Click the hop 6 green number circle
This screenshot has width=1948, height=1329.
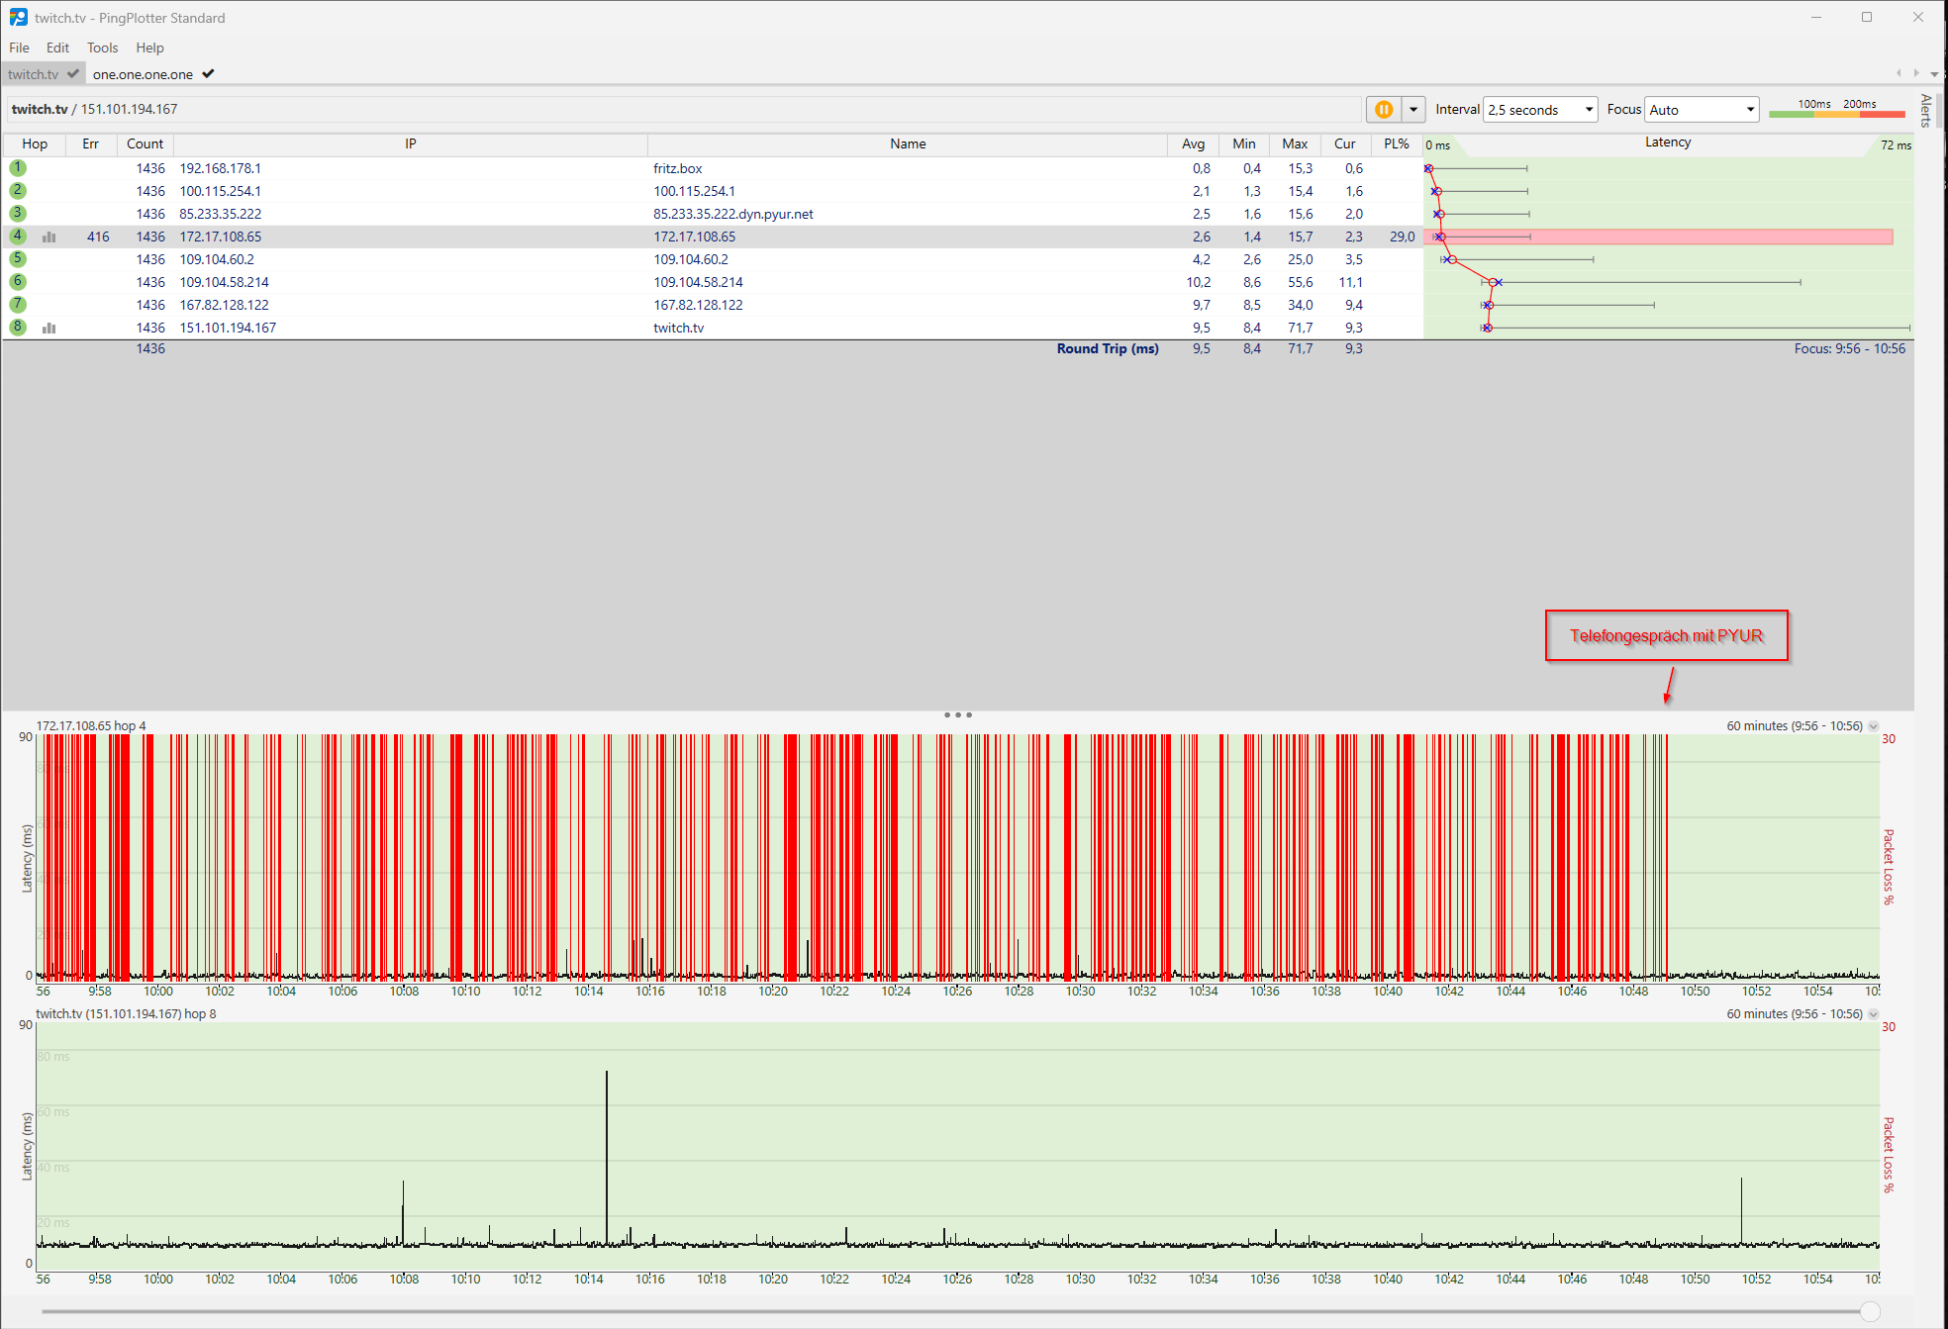[18, 282]
